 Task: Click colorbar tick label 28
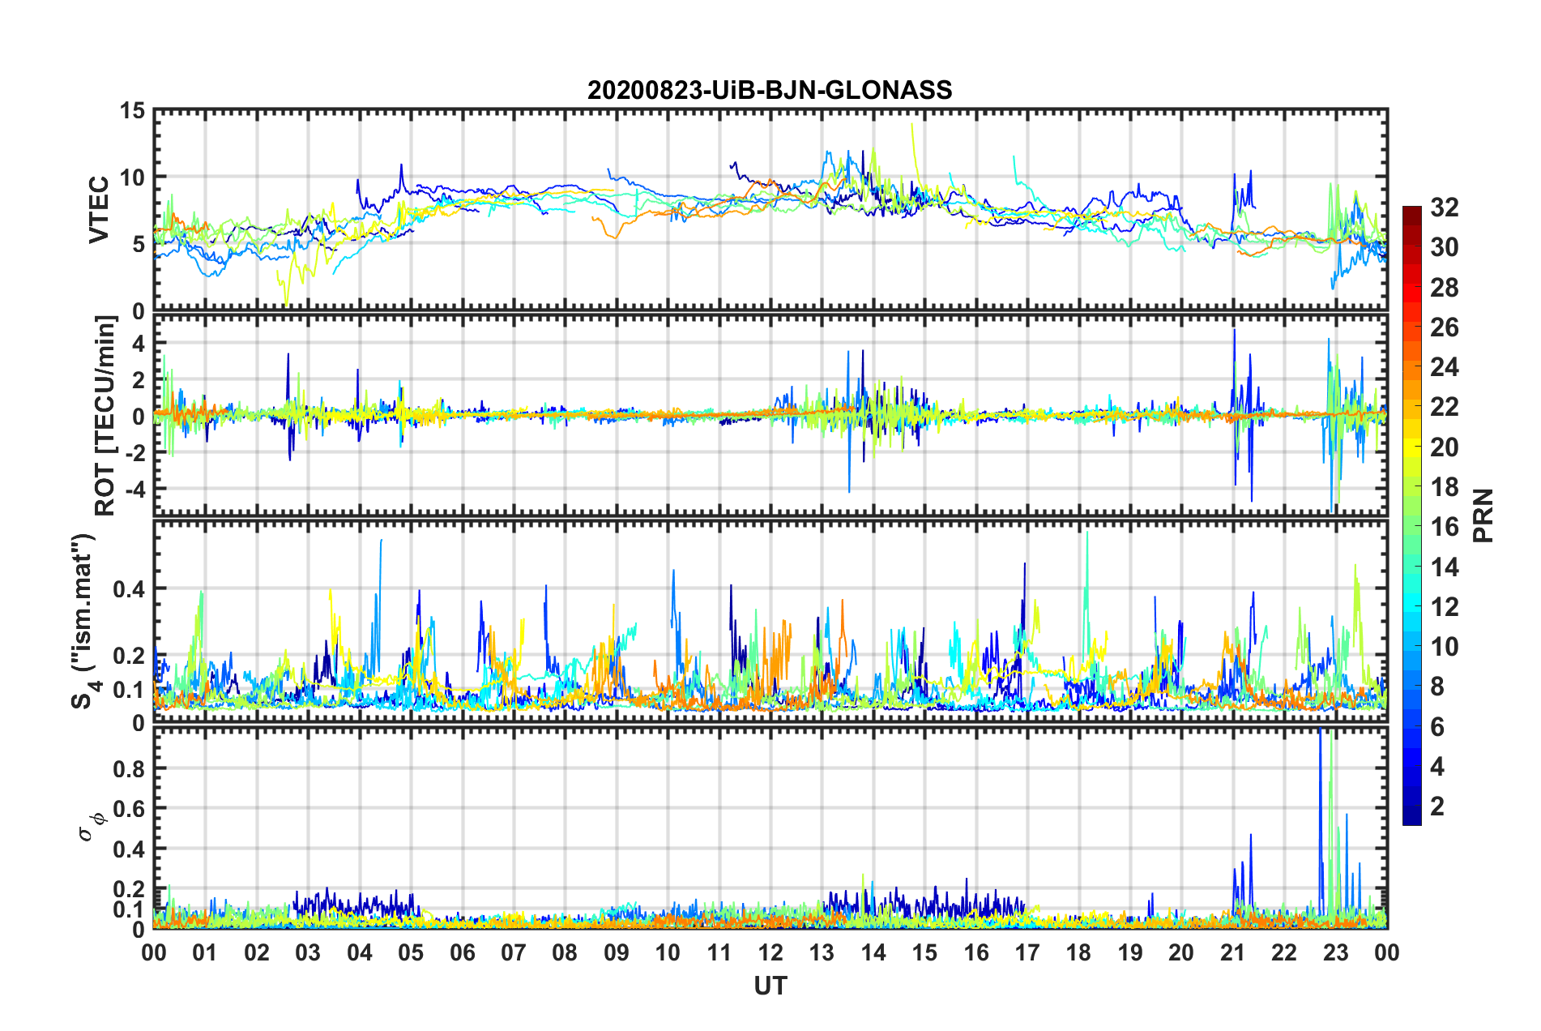tap(1444, 288)
